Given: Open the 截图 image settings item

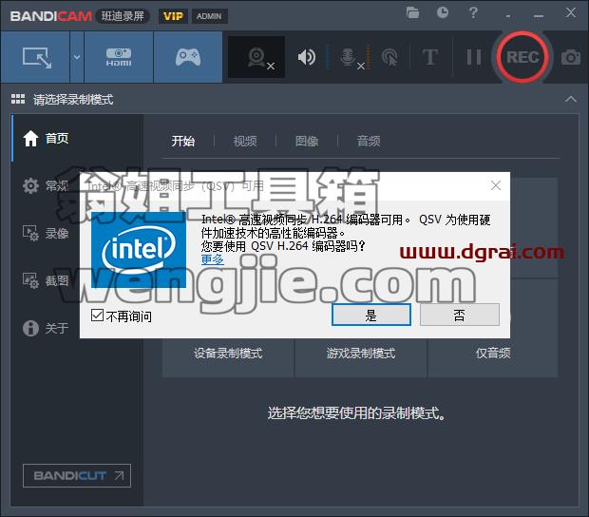Looking at the screenshot, I should click(x=46, y=280).
